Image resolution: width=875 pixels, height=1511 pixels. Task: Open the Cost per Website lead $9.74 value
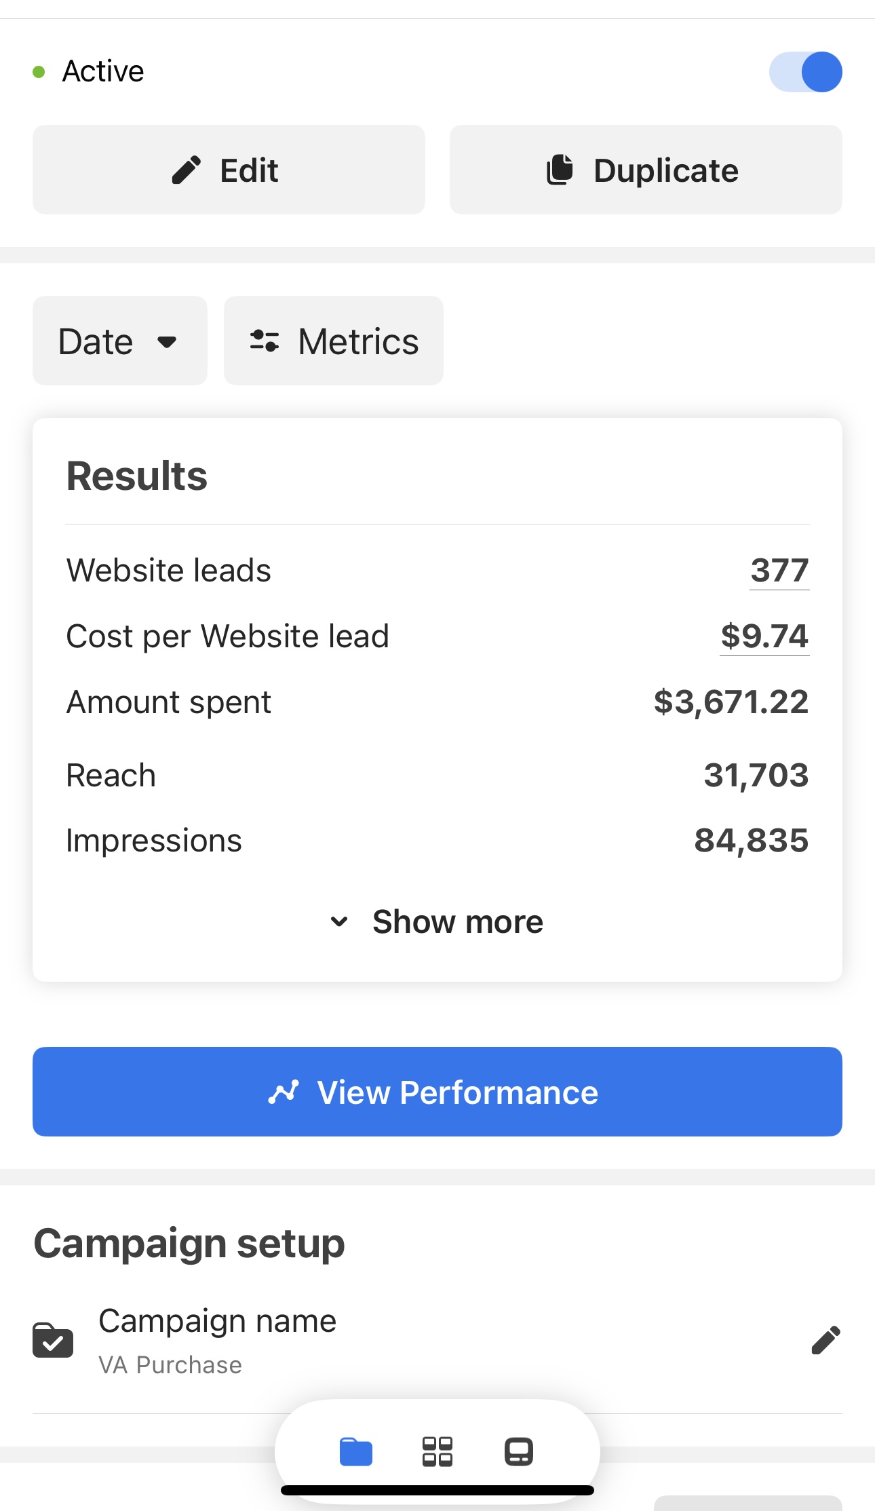click(764, 636)
